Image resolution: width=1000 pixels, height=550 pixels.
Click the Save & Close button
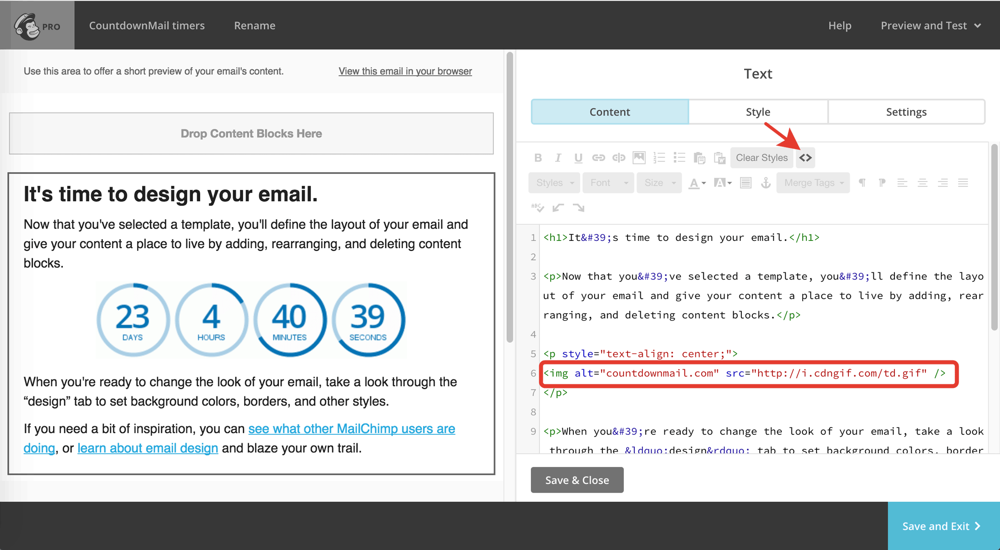coord(577,480)
